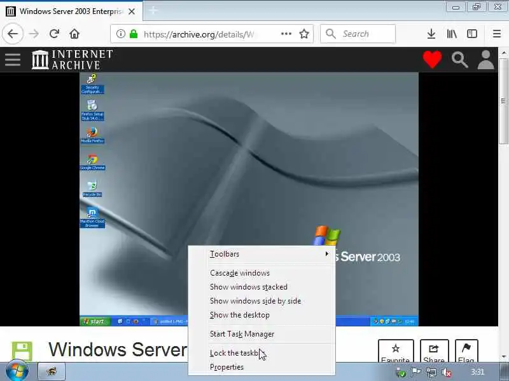Screen dimensions: 509x381
Task: Favorite this item with star button
Action: point(396,351)
